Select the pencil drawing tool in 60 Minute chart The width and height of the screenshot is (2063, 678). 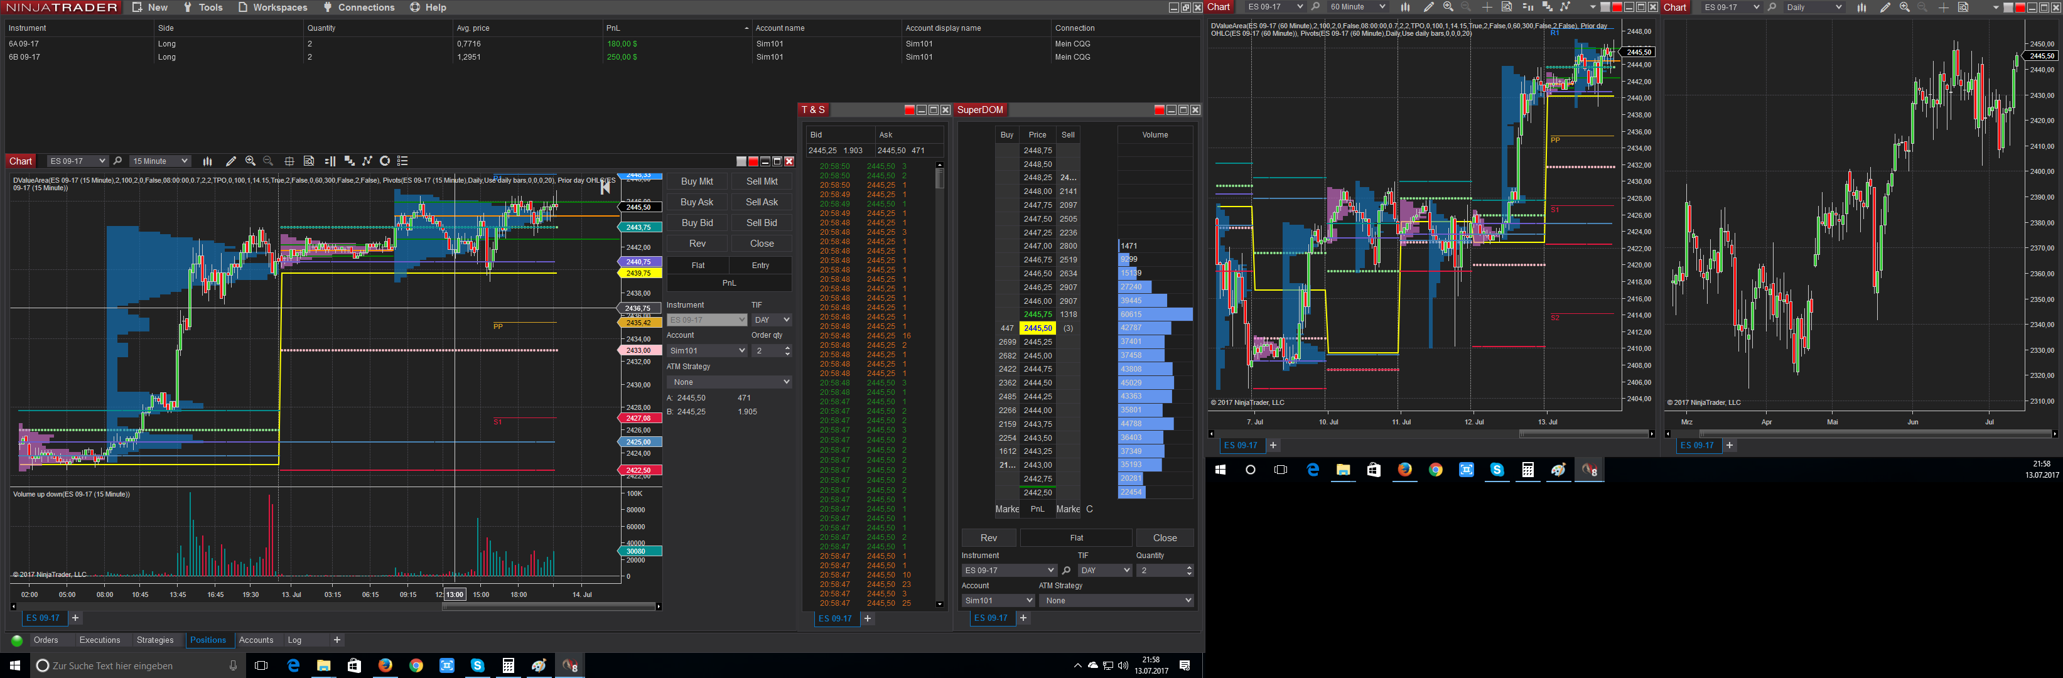[1429, 7]
